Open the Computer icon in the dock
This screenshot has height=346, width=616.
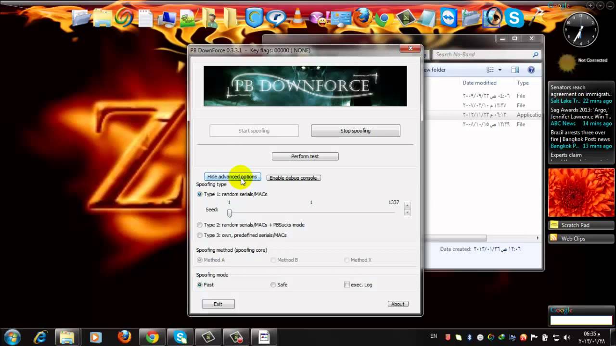(x=167, y=19)
